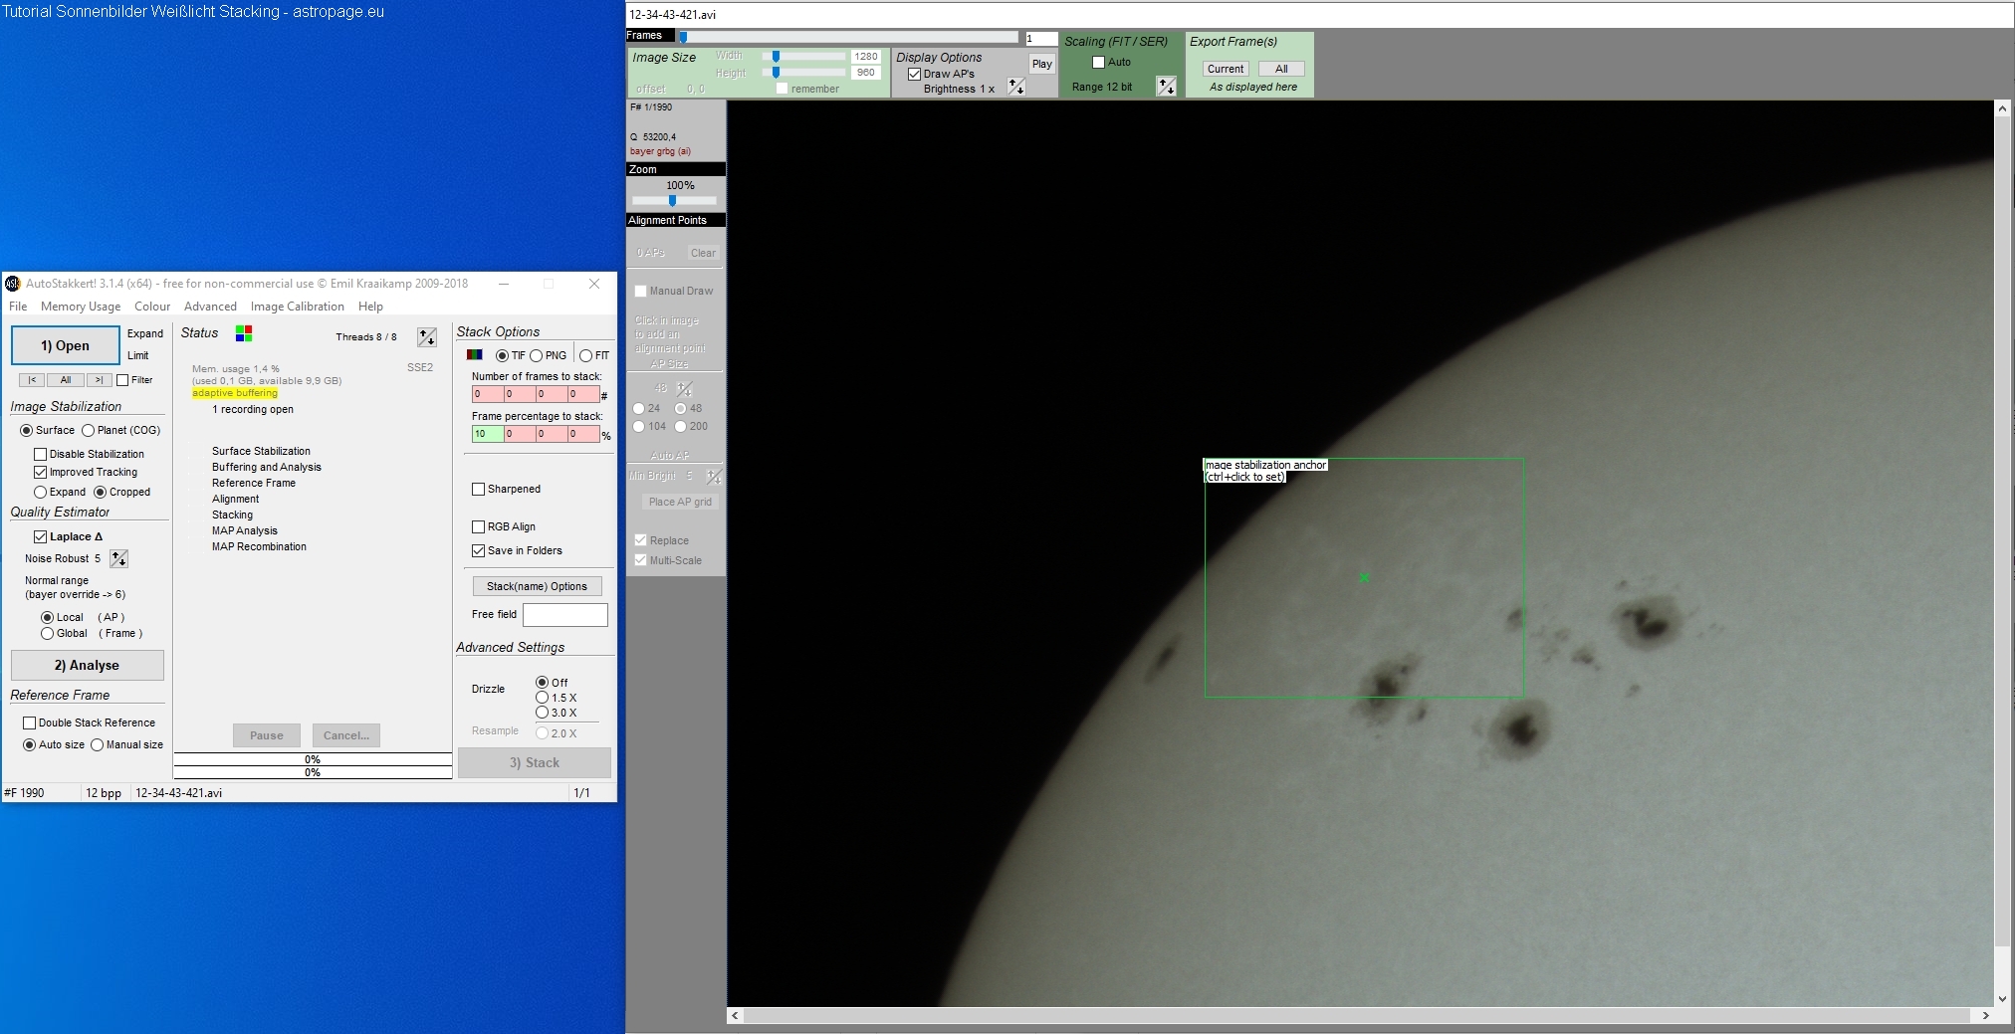Select Planet (COG) stabilization mode
Image resolution: width=2015 pixels, height=1034 pixels.
[x=88, y=430]
